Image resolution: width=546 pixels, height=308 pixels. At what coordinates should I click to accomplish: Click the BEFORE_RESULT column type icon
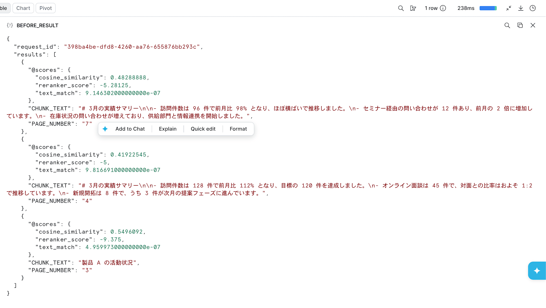pos(10,25)
